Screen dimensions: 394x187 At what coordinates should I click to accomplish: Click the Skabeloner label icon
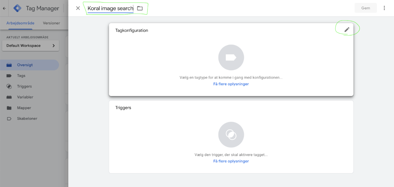pyautogui.click(x=9, y=119)
